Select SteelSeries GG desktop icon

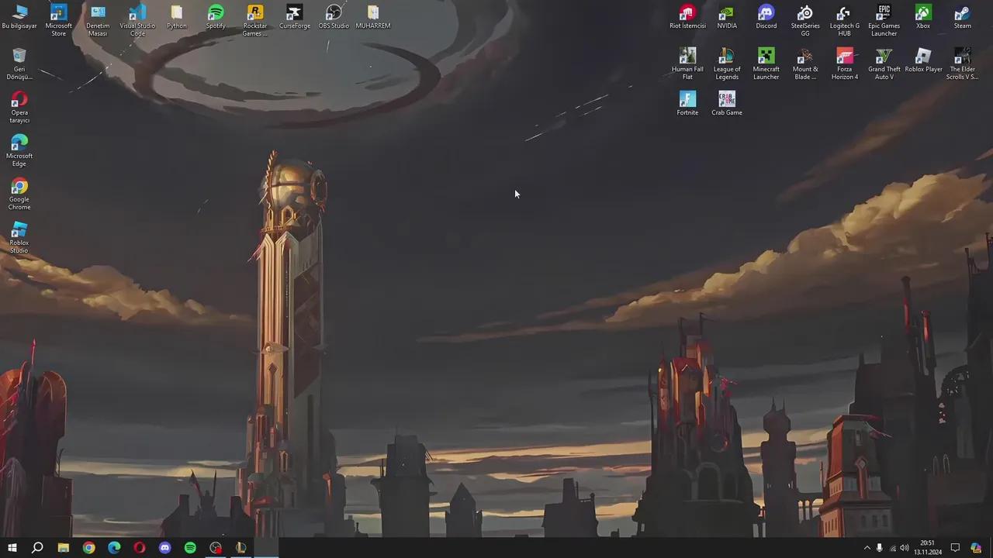805,21
